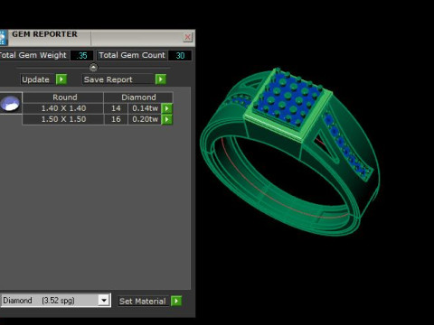Click the count cell showing 14
Image resolution: width=434 pixels, height=325 pixels.
116,108
